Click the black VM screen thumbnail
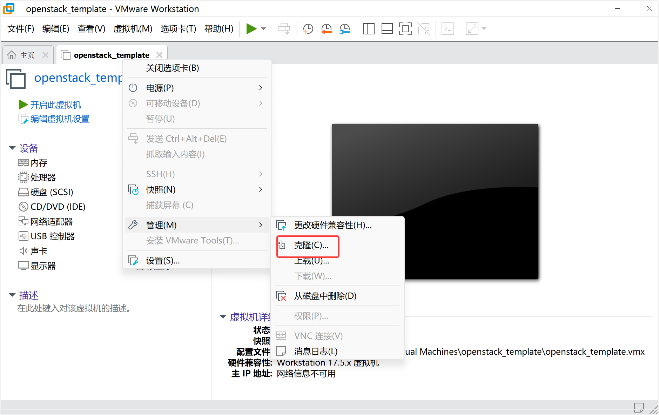The width and height of the screenshot is (659, 415). (435, 202)
